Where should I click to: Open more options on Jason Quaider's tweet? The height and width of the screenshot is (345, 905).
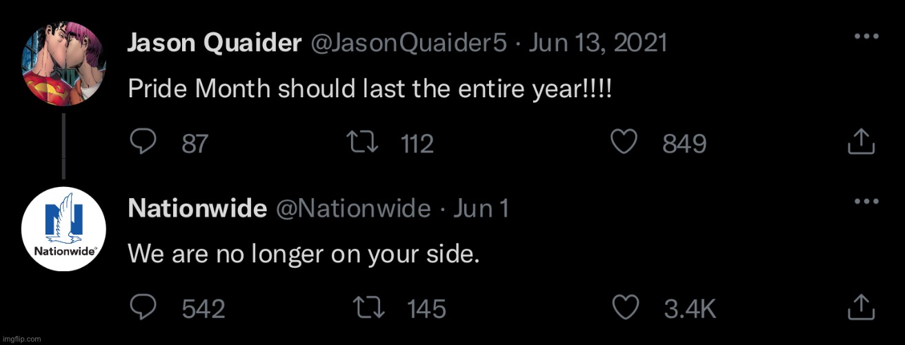(862, 37)
